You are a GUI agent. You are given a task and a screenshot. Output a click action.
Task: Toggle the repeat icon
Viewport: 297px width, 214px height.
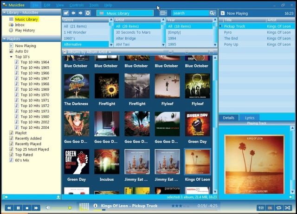[x=278, y=208]
